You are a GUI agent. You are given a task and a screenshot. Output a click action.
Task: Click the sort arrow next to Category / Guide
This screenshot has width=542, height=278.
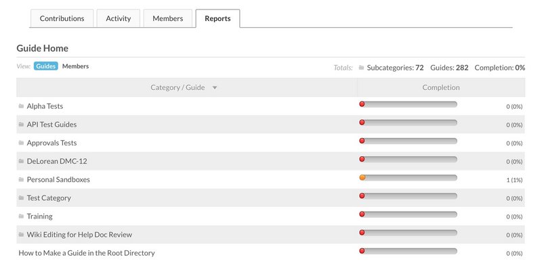[215, 88]
